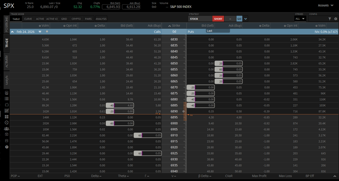Switch to the CRYPTO tab

76,19
